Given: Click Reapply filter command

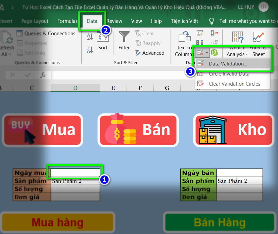Looking at the screenshot, I should pos(147,43).
